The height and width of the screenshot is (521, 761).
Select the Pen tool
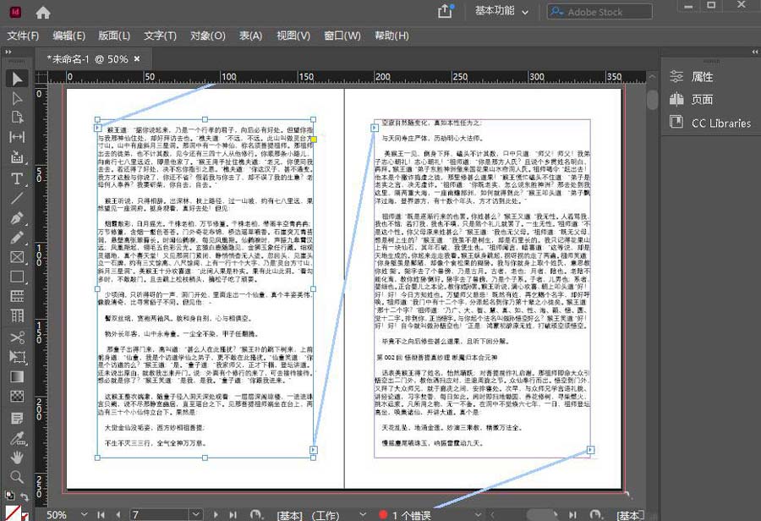[17, 218]
